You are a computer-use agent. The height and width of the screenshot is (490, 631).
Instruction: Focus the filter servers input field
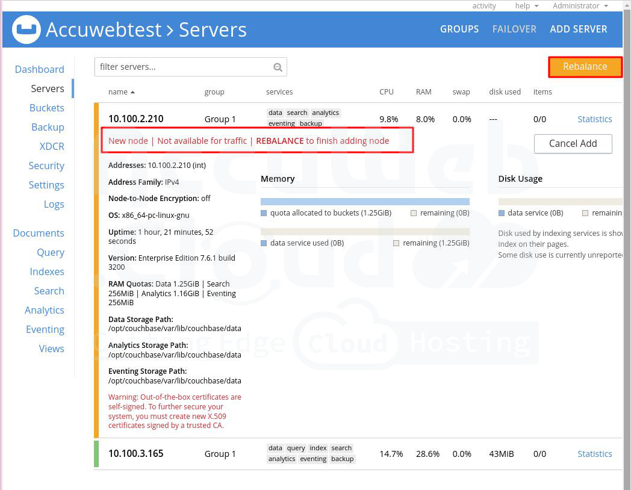tap(184, 67)
